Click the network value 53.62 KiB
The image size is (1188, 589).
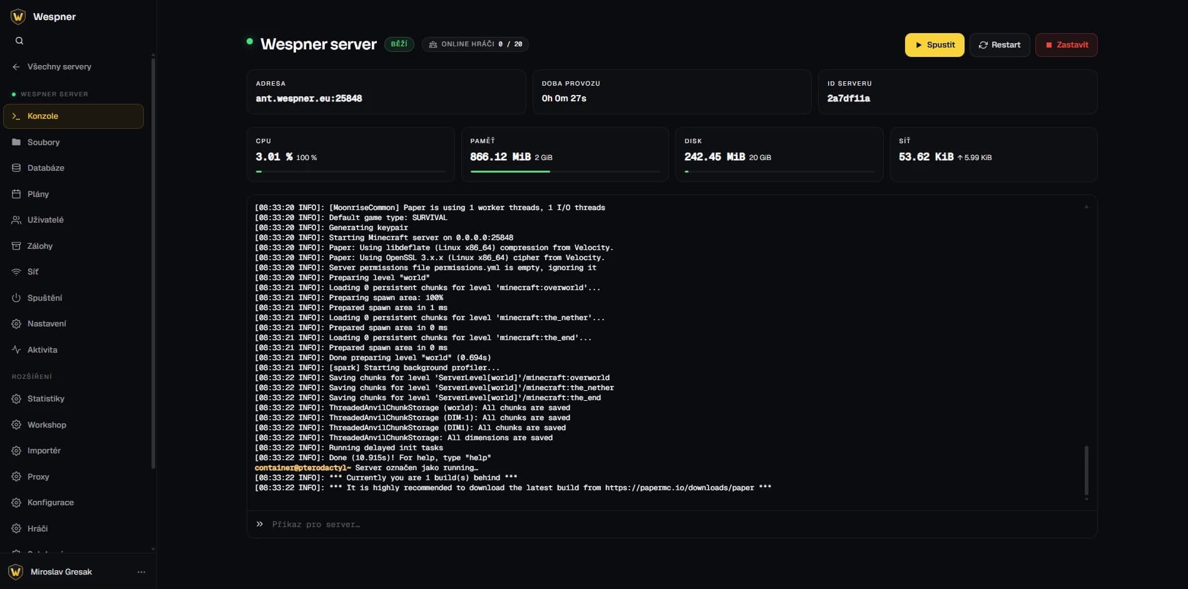[x=926, y=157]
